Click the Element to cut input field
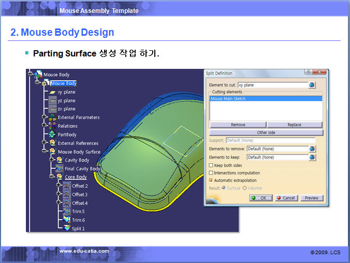 coord(272,85)
